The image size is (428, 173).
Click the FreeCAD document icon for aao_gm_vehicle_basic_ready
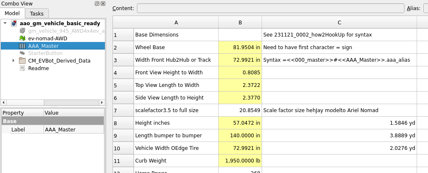coord(14,24)
